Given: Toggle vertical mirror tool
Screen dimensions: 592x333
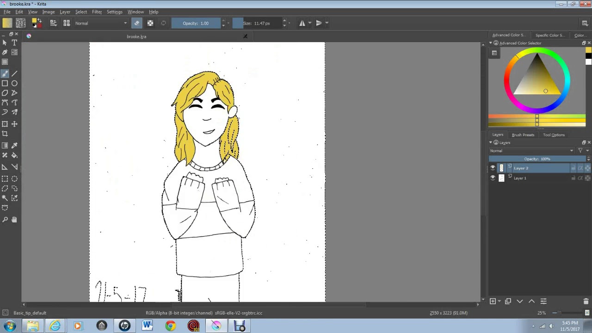Looking at the screenshot, I should (319, 23).
